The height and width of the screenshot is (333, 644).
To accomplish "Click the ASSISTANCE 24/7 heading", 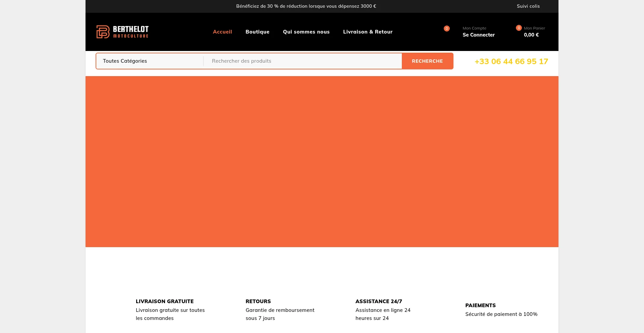I will tap(379, 301).
